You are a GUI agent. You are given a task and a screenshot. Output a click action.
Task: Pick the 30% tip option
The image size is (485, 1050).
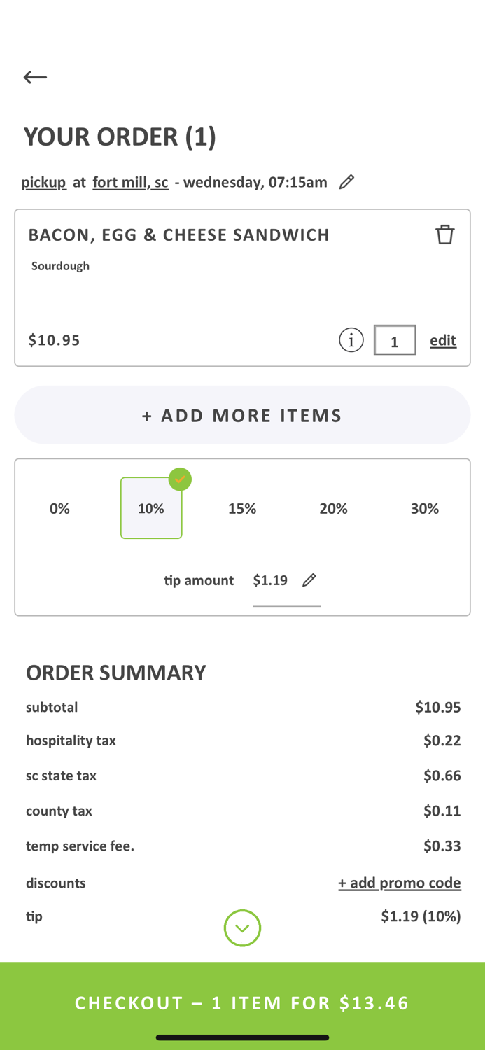(x=425, y=509)
